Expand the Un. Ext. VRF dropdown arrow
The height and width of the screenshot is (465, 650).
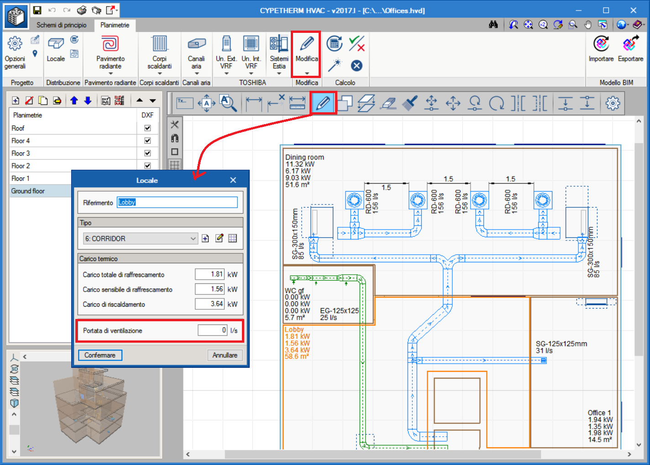(x=226, y=73)
